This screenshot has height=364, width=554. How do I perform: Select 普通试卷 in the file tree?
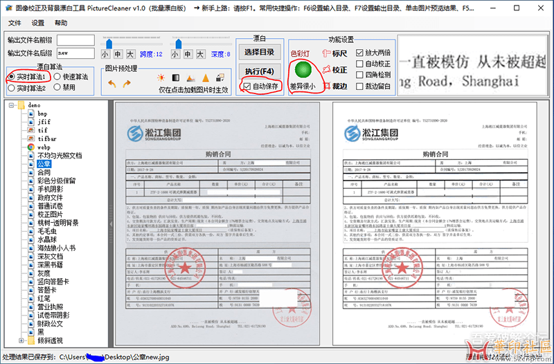click(x=50, y=206)
